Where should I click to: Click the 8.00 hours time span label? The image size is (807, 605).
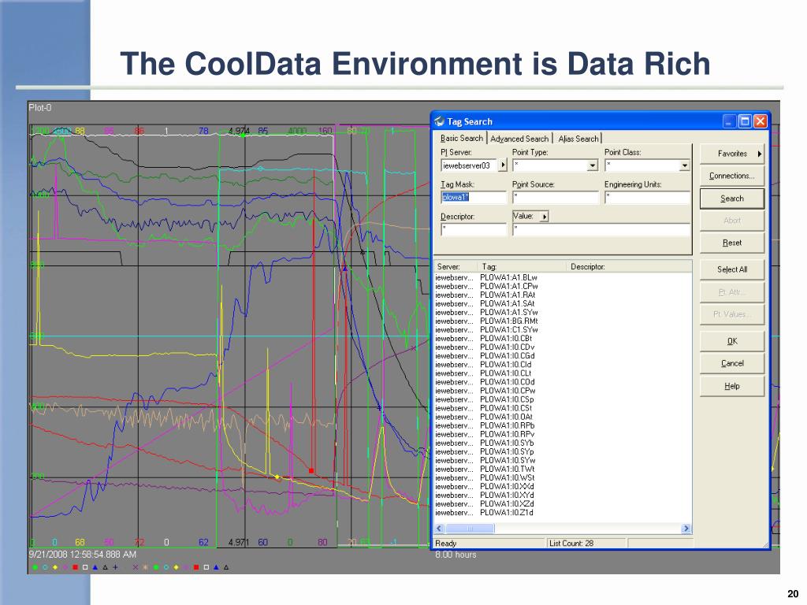456,555
